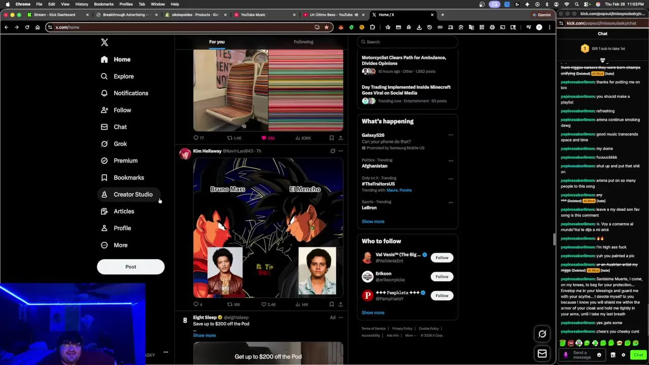Mute the Un Último Beso YouTube tab audio icon

pos(356,15)
